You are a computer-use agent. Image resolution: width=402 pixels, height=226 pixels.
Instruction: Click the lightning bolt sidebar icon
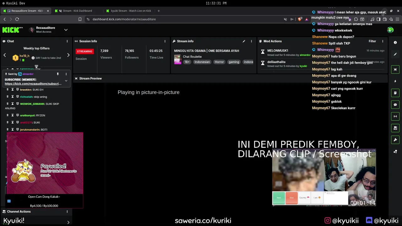click(x=395, y=81)
